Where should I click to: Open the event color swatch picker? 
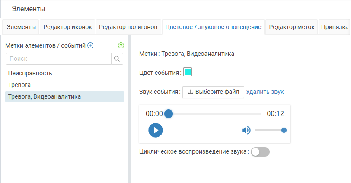(188, 72)
